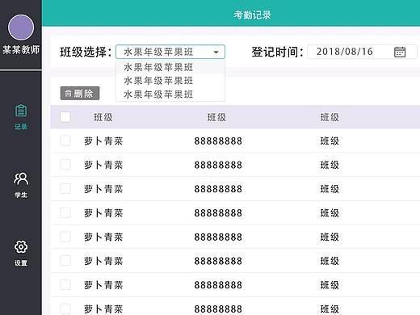Select first 水果年级苹果班 option in list
Viewport: 420px width, 315px height.
point(170,67)
